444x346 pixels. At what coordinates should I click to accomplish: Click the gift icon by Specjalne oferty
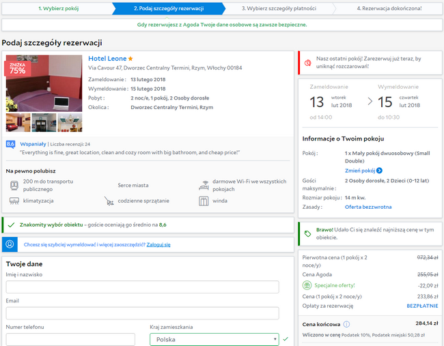click(307, 285)
